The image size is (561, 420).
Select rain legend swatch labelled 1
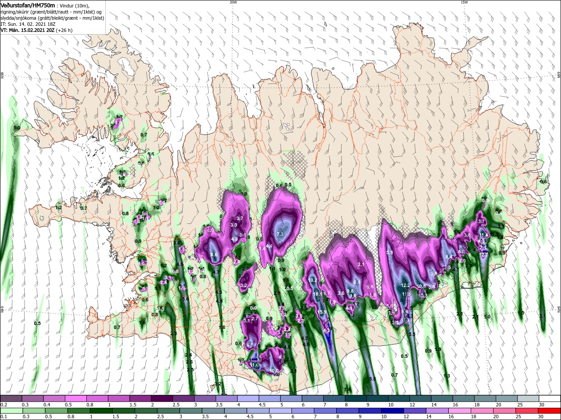(101, 411)
